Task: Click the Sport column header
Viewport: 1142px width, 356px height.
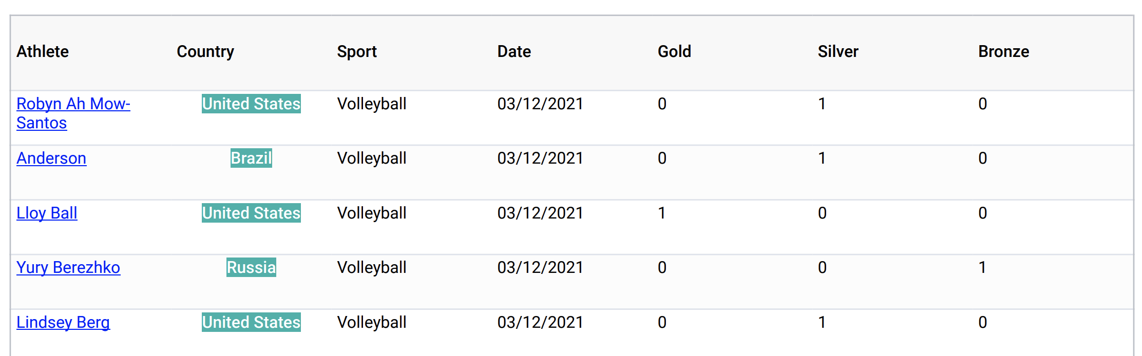Action: click(x=357, y=51)
